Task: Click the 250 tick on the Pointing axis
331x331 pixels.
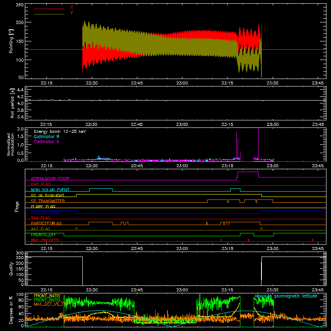Action: (19, 5)
